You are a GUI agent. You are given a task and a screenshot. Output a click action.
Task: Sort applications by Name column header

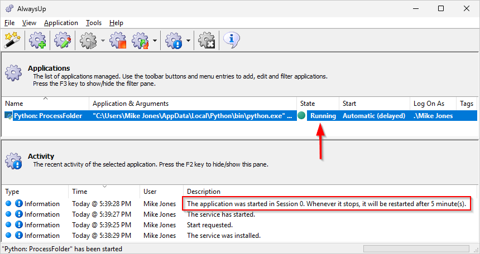point(45,104)
